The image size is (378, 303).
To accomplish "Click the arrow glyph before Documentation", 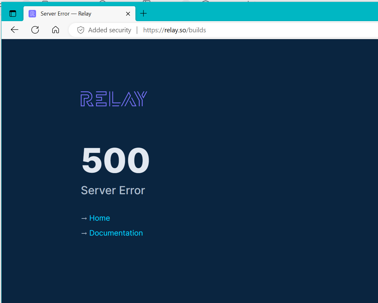I will [x=84, y=233].
